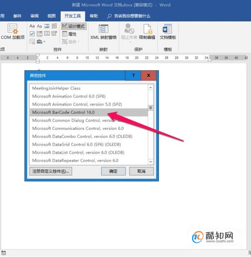Select Microsoft Communications Control, version 6.0
Screen dimensions: 251x257
click(x=89, y=128)
